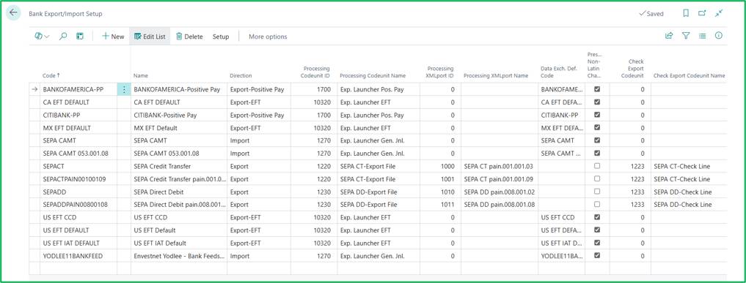Select the US EFT IAT DEFAULT code cell
Viewport: 746px width, 283px height.
tap(78, 244)
